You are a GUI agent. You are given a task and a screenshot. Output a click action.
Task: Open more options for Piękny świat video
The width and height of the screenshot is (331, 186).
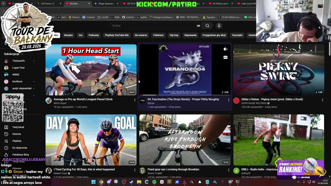coord(322,100)
